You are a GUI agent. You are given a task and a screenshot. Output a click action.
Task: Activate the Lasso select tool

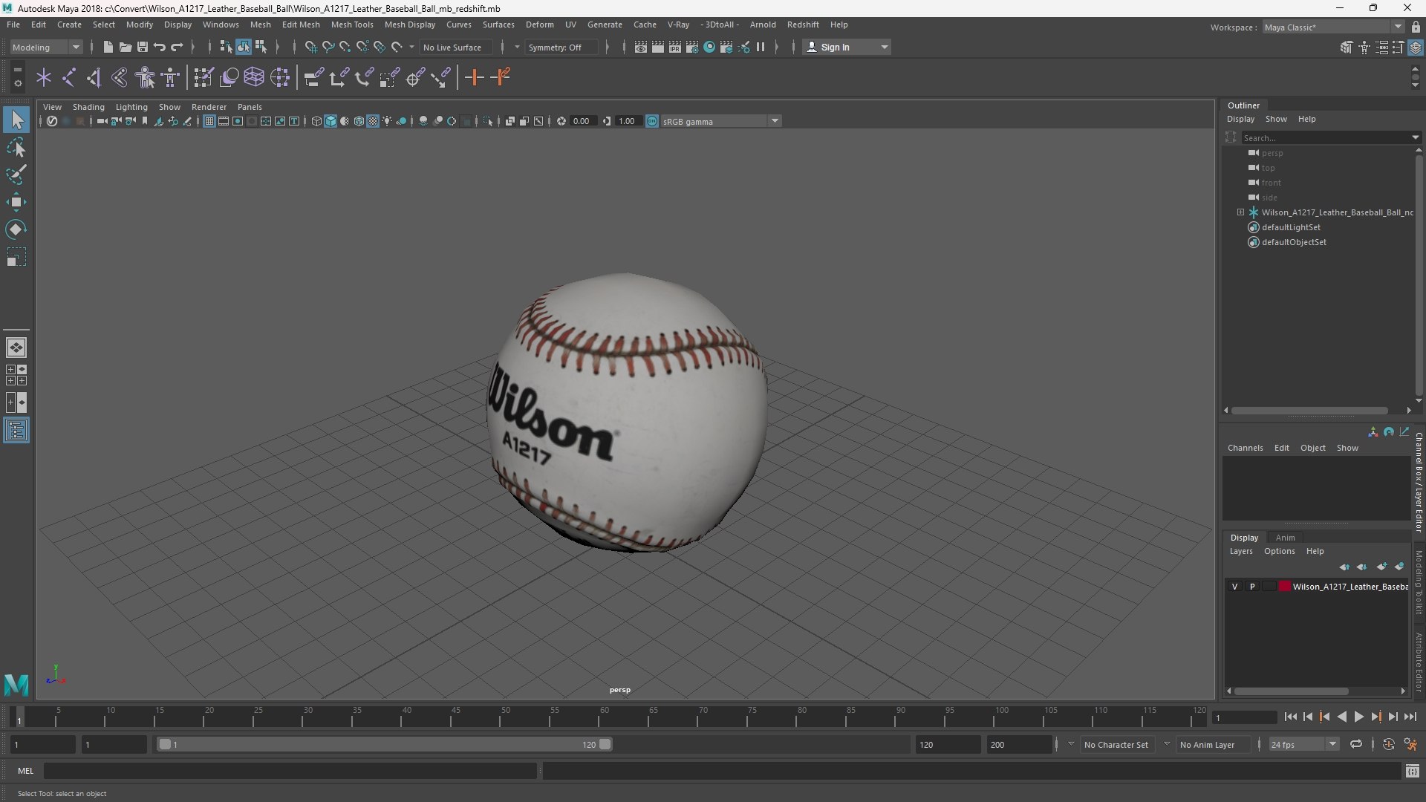point(16,147)
